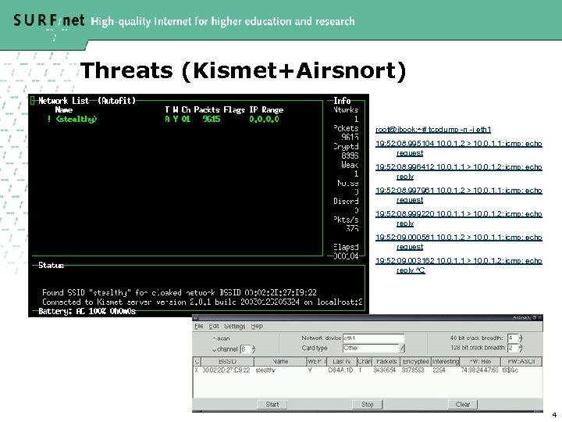
Task: Click the Network device input field
Action: pos(373,338)
